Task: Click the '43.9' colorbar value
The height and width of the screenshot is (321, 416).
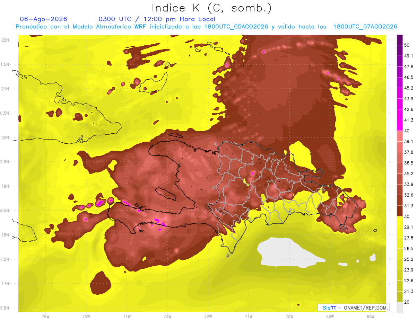Action: [409, 99]
